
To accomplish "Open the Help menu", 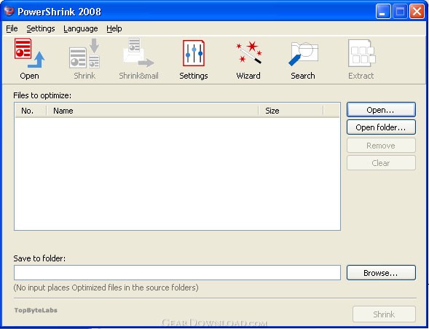I will [114, 28].
